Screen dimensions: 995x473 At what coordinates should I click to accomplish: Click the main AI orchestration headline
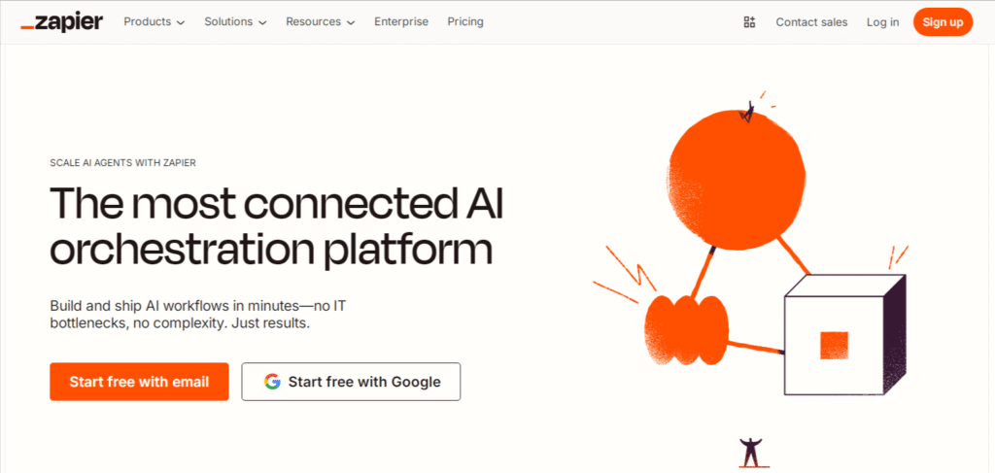pos(276,225)
